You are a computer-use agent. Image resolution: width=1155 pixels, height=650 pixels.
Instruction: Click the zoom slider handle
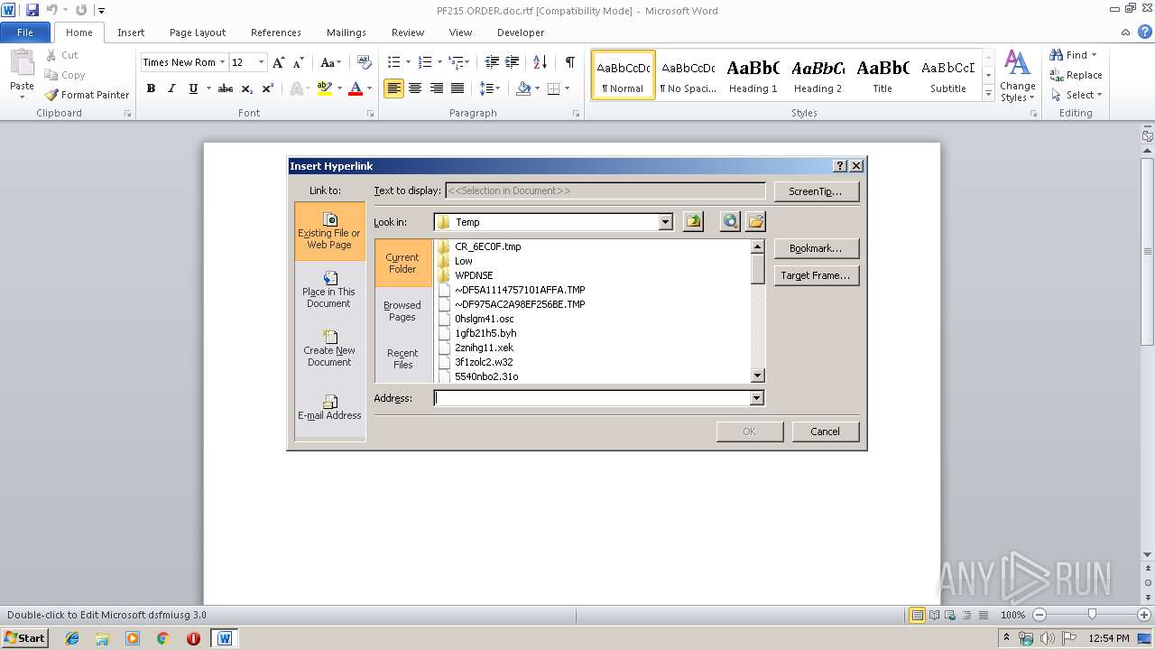pos(1092,615)
